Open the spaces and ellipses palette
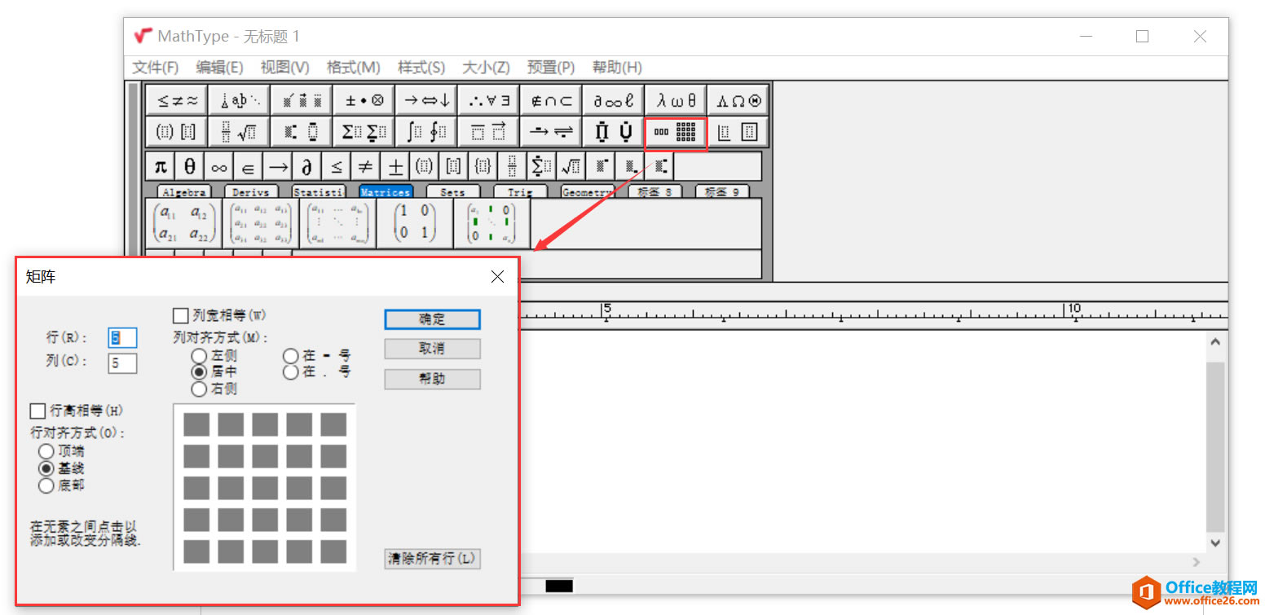This screenshot has width=1265, height=615. coord(239,100)
